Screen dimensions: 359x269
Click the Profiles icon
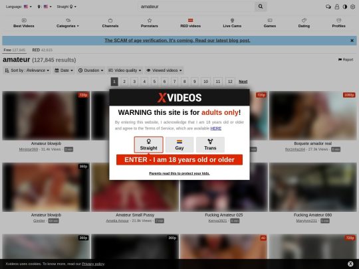pos(338,21)
